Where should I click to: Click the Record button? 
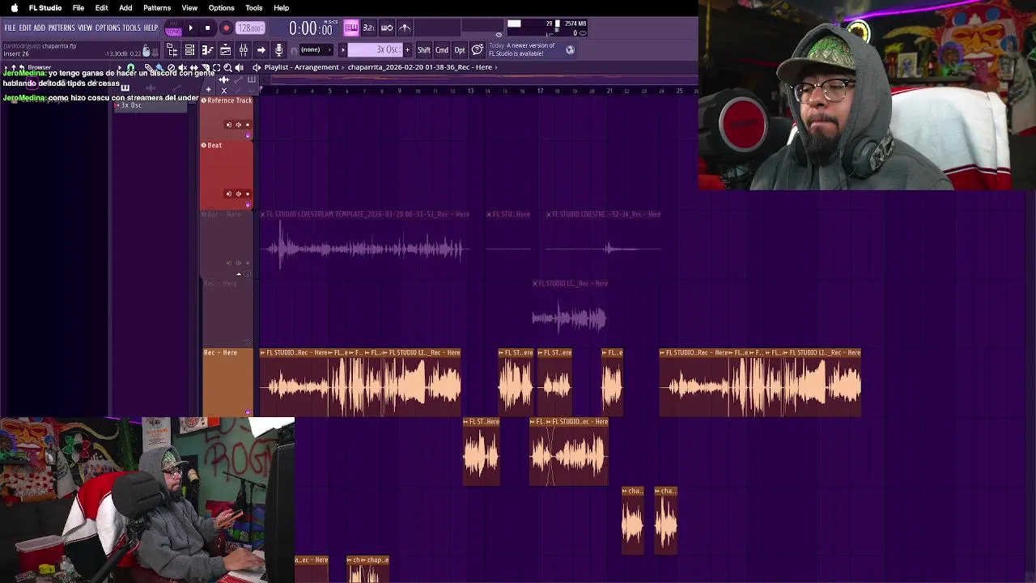pyautogui.click(x=226, y=28)
